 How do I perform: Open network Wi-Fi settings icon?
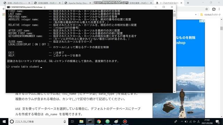coord(191,122)
